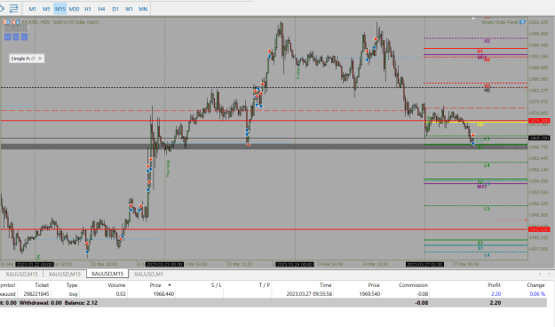Viewport: 555px width, 327px height.
Task: Sort trades by Time column header
Action: pyautogui.click(x=326, y=285)
